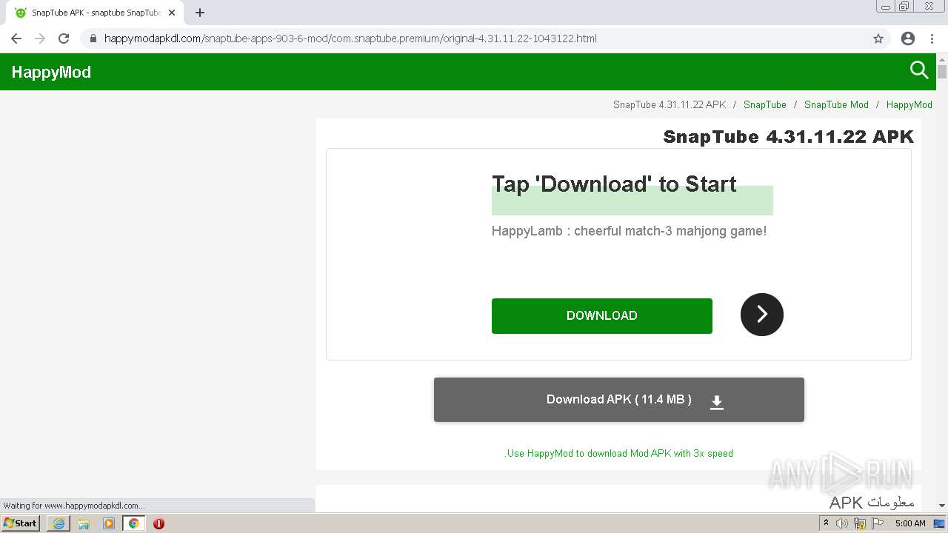948x533 pixels.
Task: Close the SnapTube APK tab
Action: click(172, 13)
